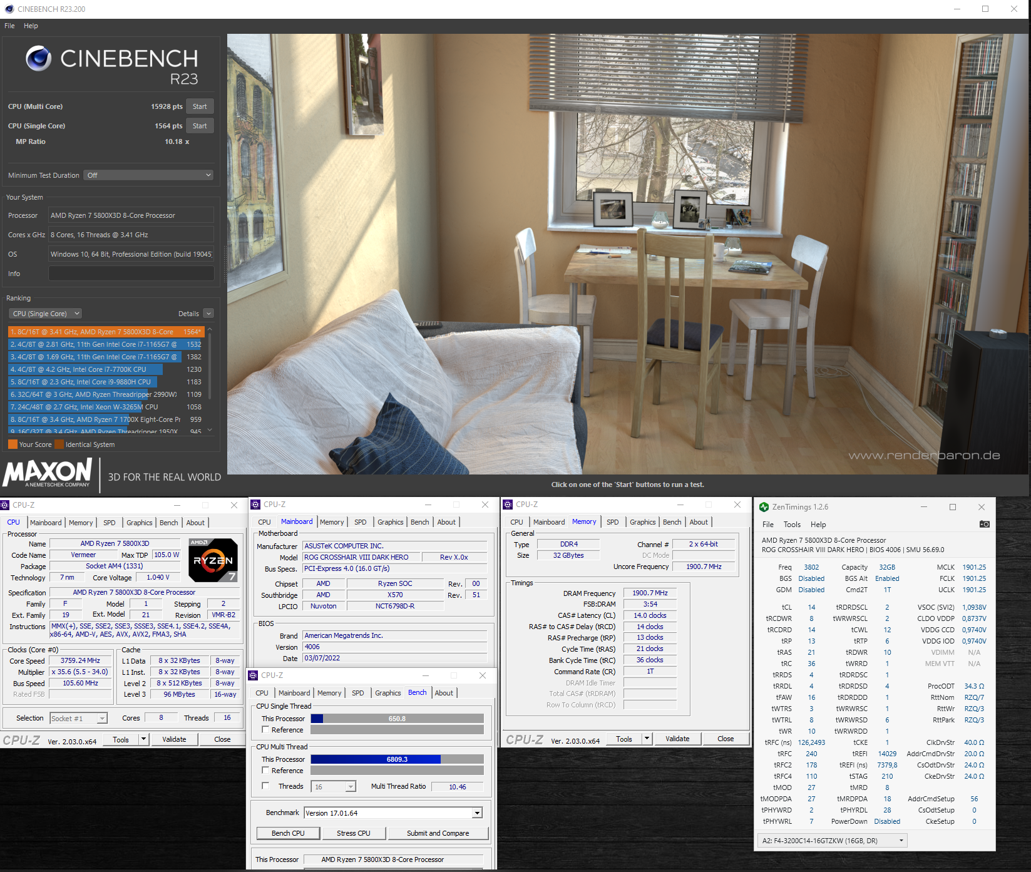Click the Cinebench Info input field
Image resolution: width=1031 pixels, height=872 pixels.
point(131,274)
